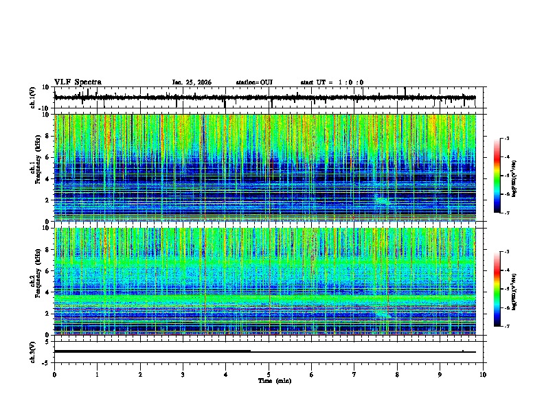This screenshot has height=420, width=544.
Task: Click the "-7" label on the ch.2 color bar
Action: [507, 326]
